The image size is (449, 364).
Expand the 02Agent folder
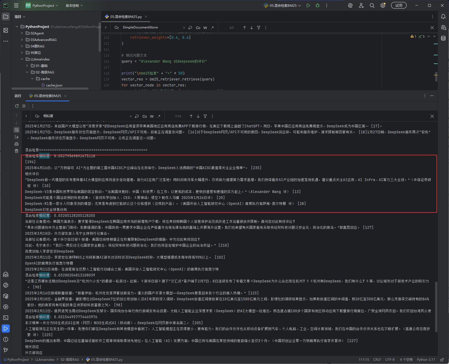22,33
